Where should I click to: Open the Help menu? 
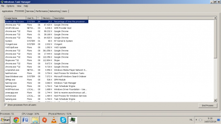[26, 6]
